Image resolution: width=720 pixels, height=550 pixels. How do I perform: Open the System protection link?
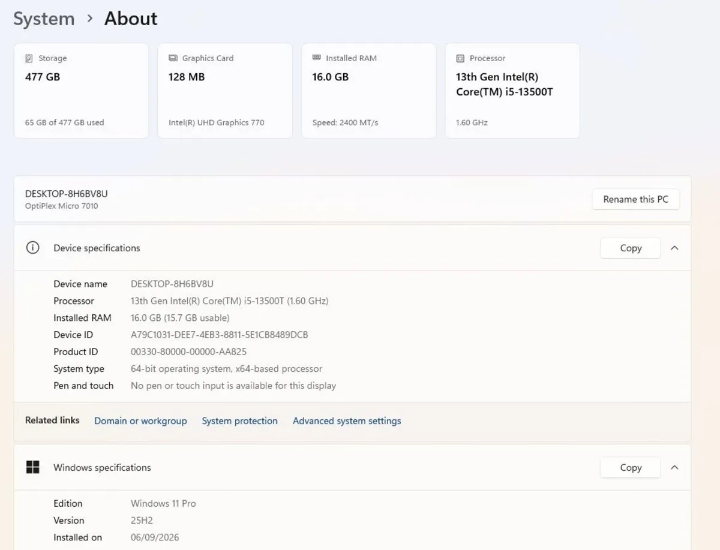(239, 421)
